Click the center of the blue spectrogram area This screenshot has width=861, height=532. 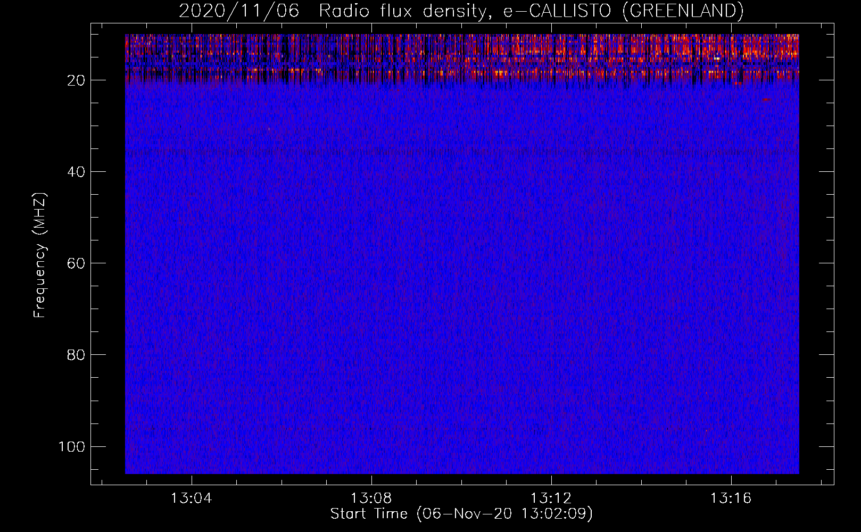(462, 277)
